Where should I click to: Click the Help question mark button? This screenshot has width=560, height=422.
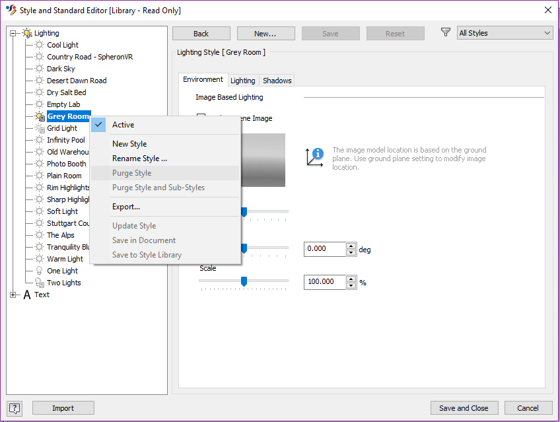(x=14, y=408)
